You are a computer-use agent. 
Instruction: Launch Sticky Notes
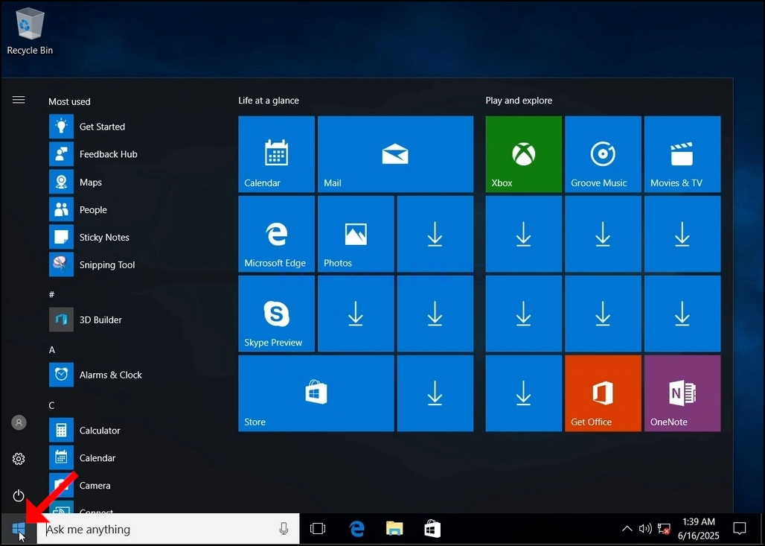tap(132, 238)
